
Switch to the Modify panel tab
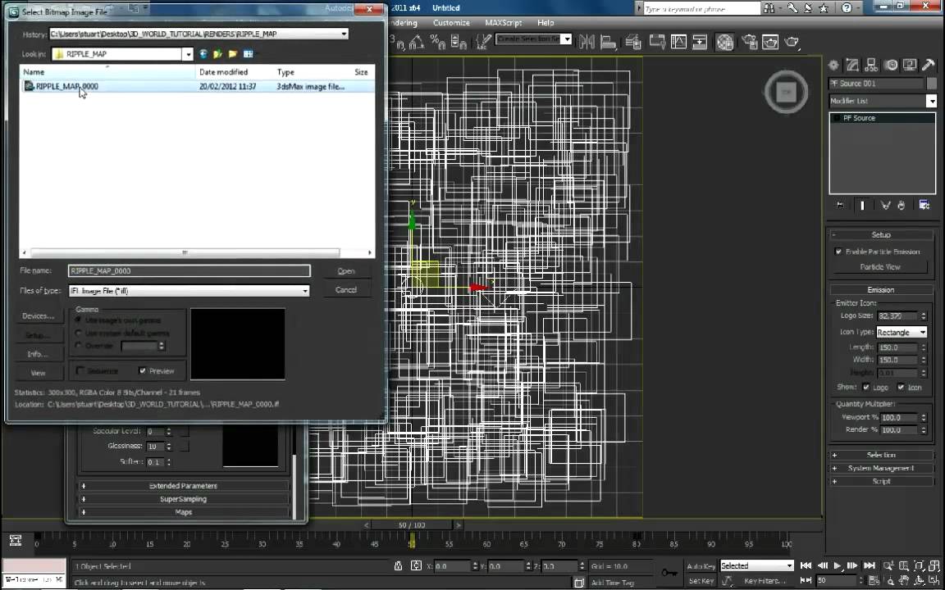(x=852, y=65)
